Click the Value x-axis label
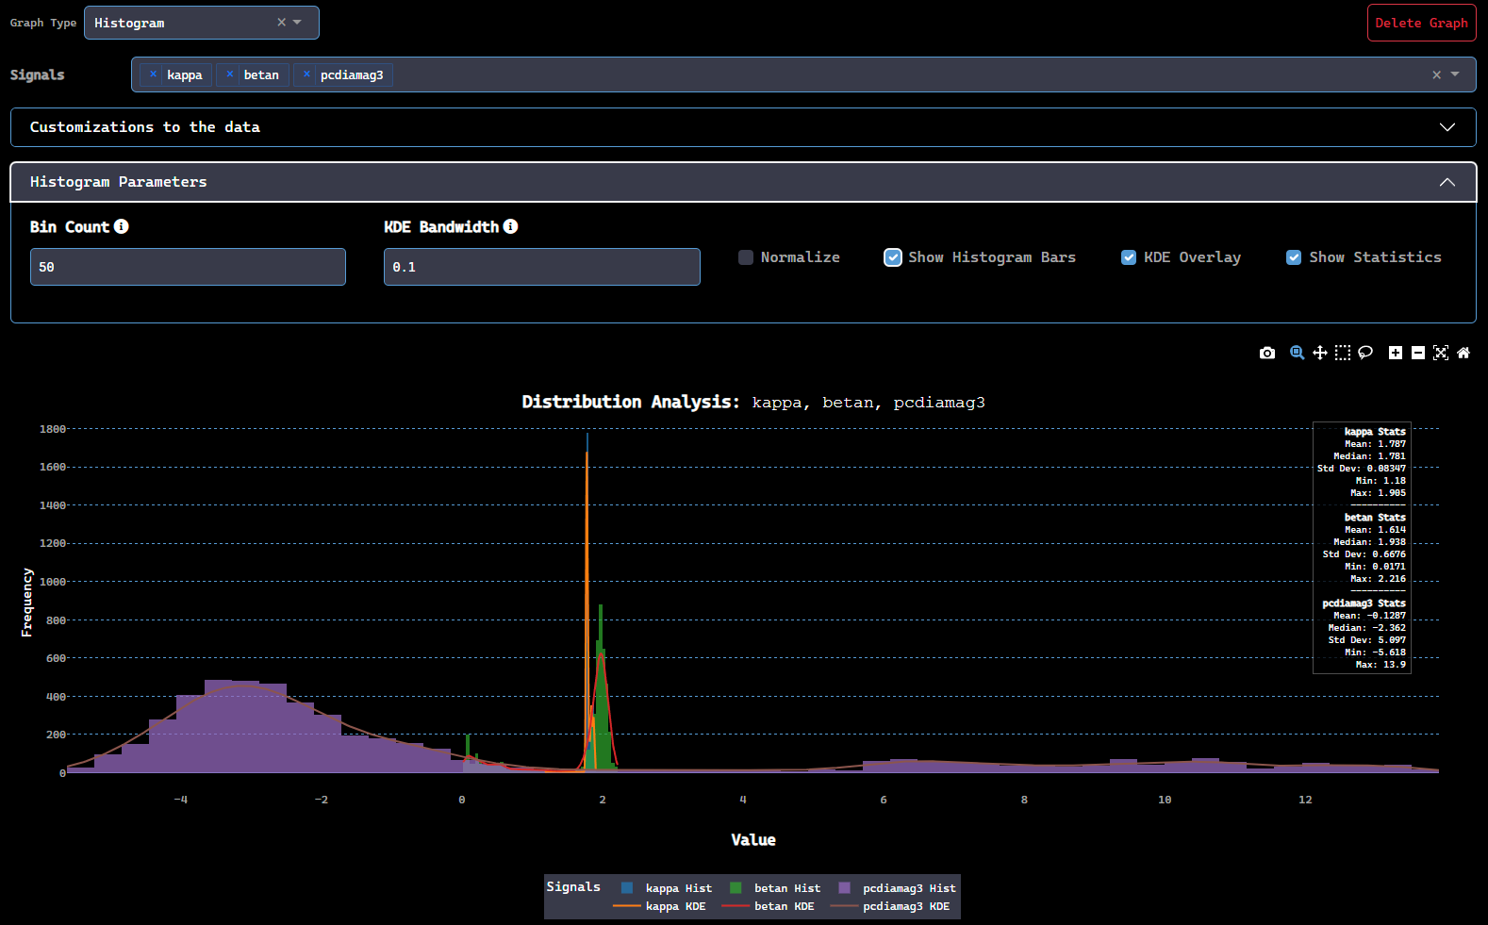 pyautogui.click(x=753, y=840)
